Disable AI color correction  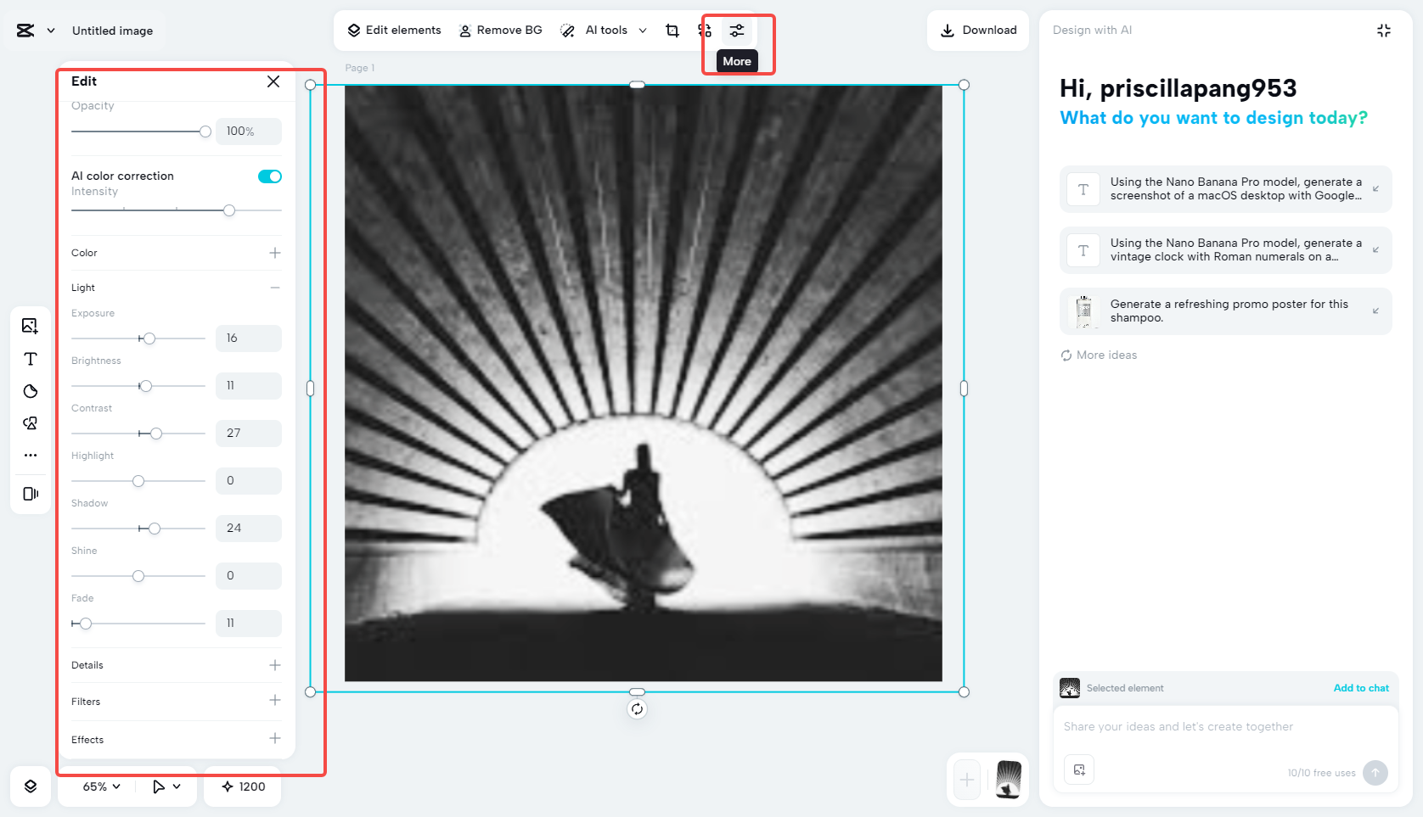pyautogui.click(x=269, y=176)
